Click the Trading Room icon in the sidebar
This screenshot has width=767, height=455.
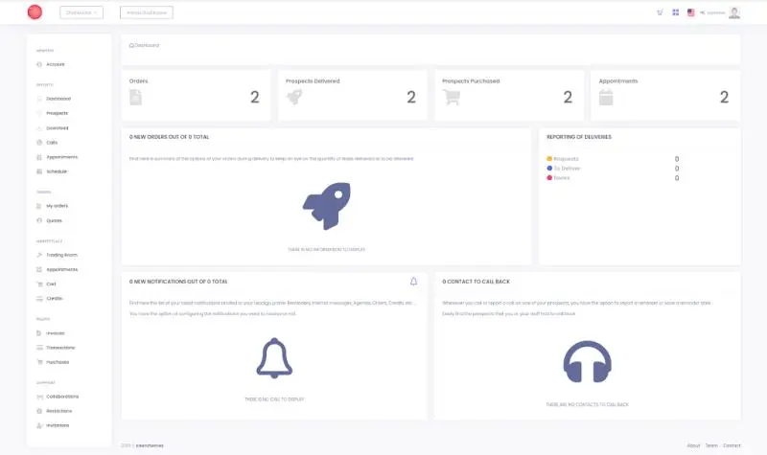pyautogui.click(x=39, y=255)
